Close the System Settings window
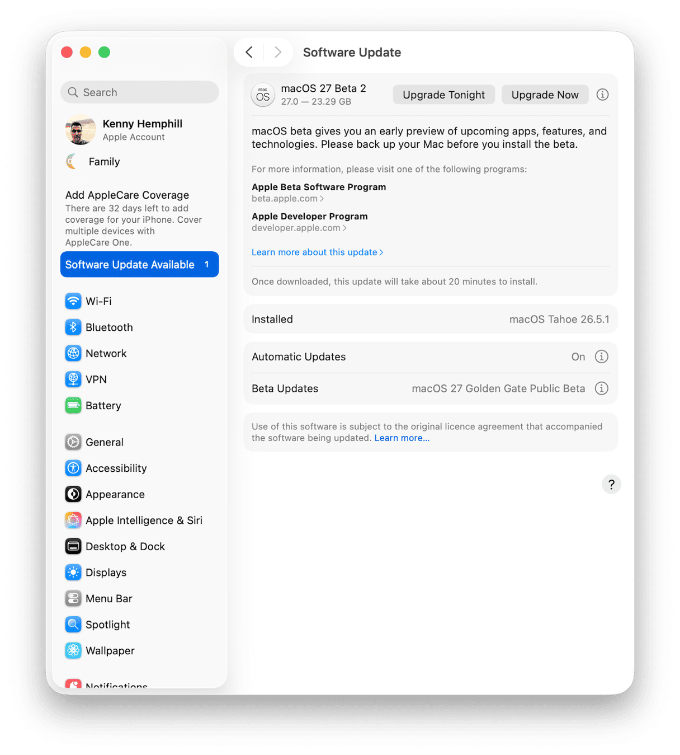The height and width of the screenshot is (755, 680). [x=67, y=52]
